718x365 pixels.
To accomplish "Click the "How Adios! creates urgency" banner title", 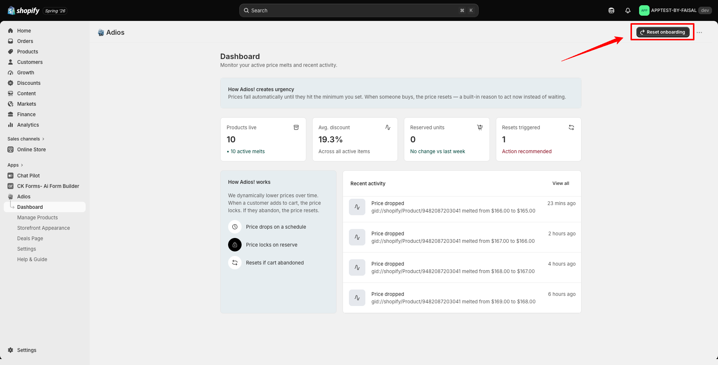I will [261, 89].
